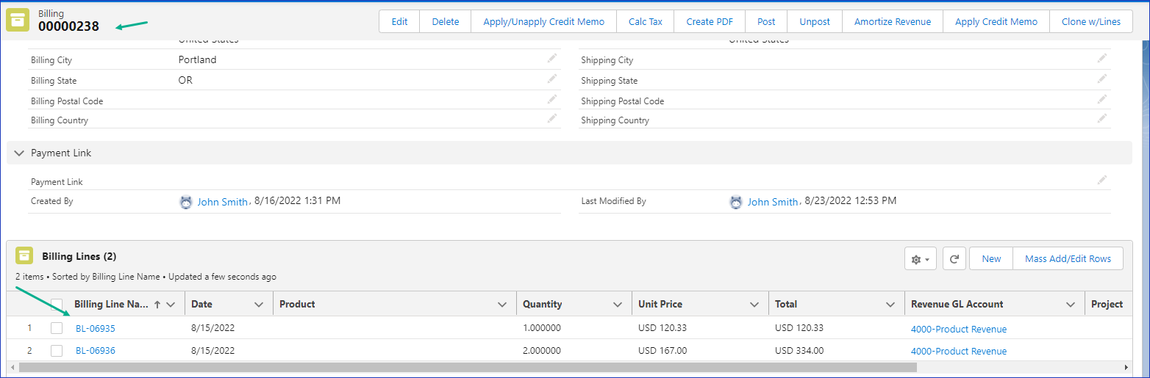Open the Product column dropdown menu
1150x378 pixels.
502,305
